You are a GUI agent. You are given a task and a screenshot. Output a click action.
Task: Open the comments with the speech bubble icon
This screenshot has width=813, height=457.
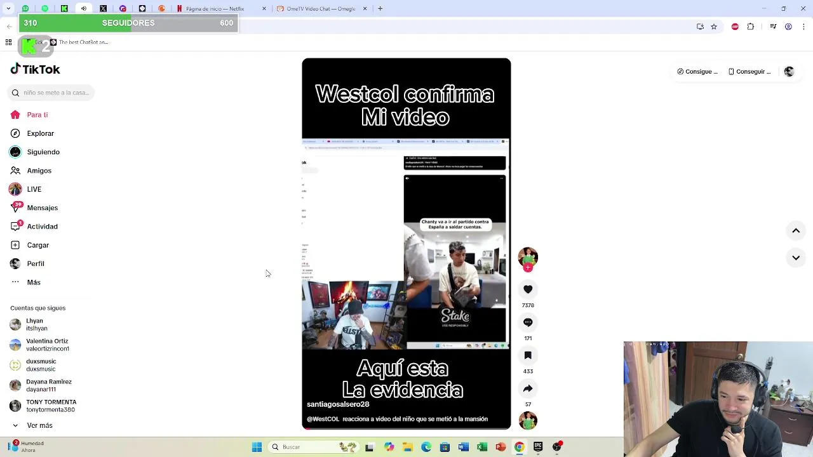coord(528,322)
